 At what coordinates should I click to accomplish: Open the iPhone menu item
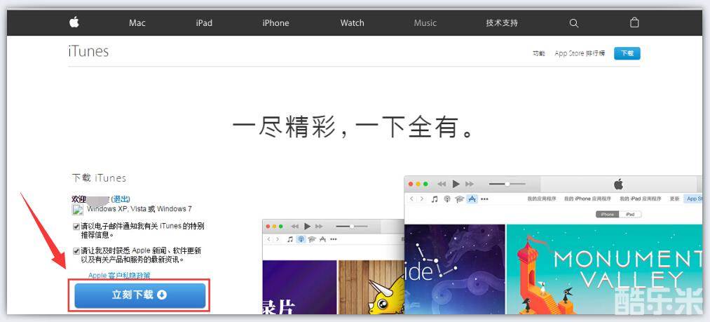(275, 23)
